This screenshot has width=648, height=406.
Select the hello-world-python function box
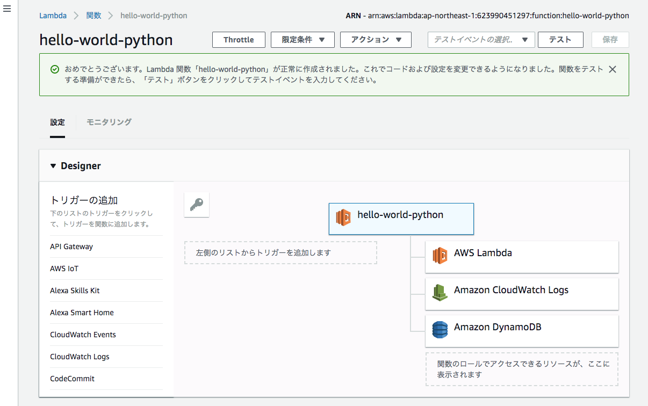pos(401,219)
